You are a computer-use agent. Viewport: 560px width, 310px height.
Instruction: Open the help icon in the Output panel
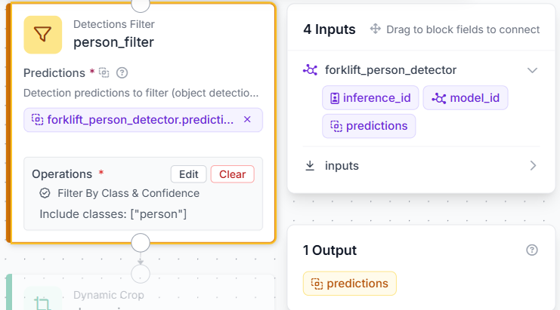(532, 250)
